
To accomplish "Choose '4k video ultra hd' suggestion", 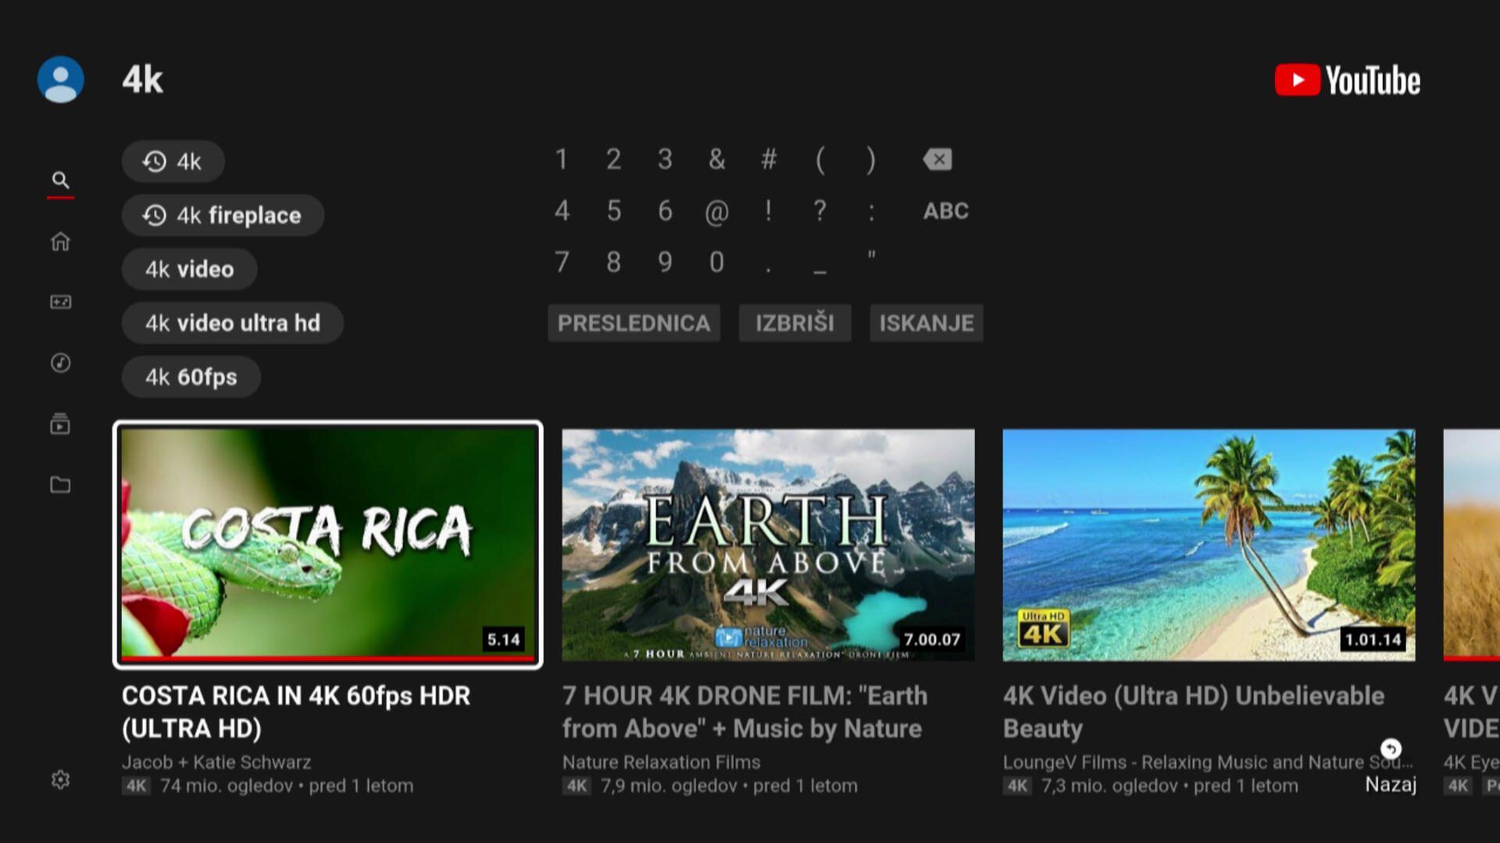I will point(232,323).
